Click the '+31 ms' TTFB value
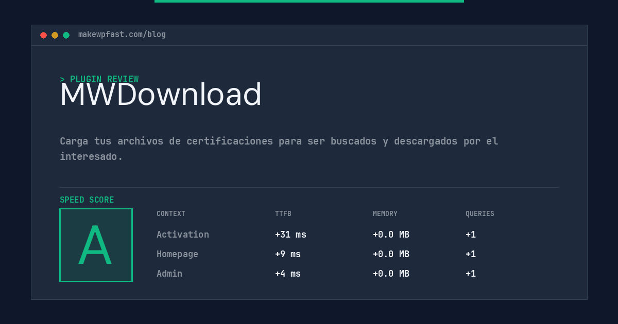Screen dimensions: 618x324 pos(290,235)
